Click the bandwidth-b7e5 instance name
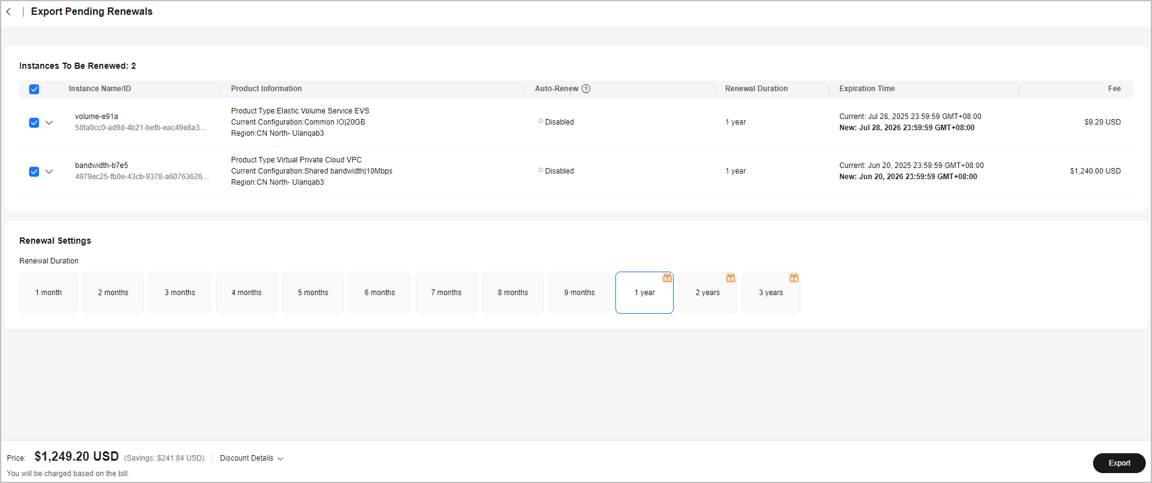Image resolution: width=1152 pixels, height=483 pixels. point(102,166)
